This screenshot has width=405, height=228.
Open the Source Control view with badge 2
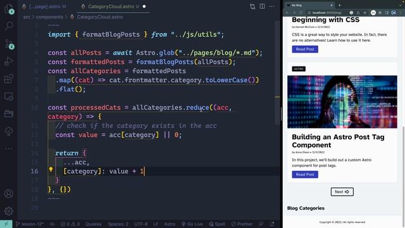click(x=9, y=44)
